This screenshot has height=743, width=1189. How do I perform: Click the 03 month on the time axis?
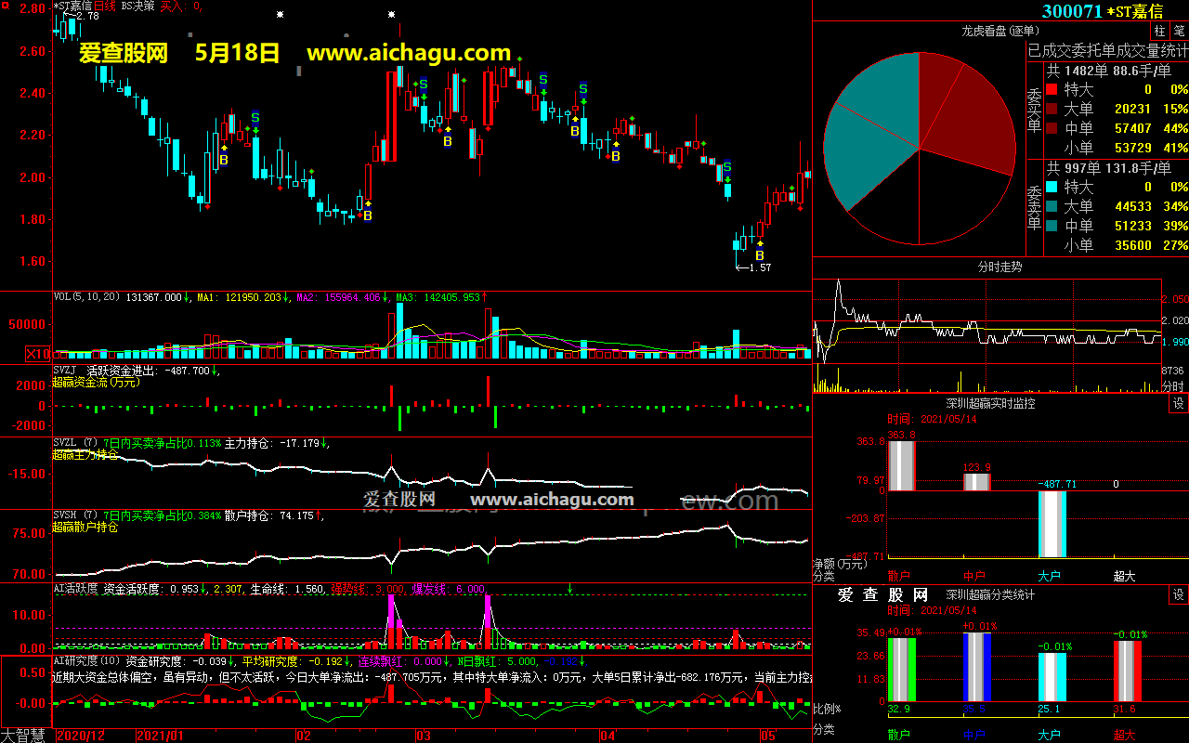423,736
